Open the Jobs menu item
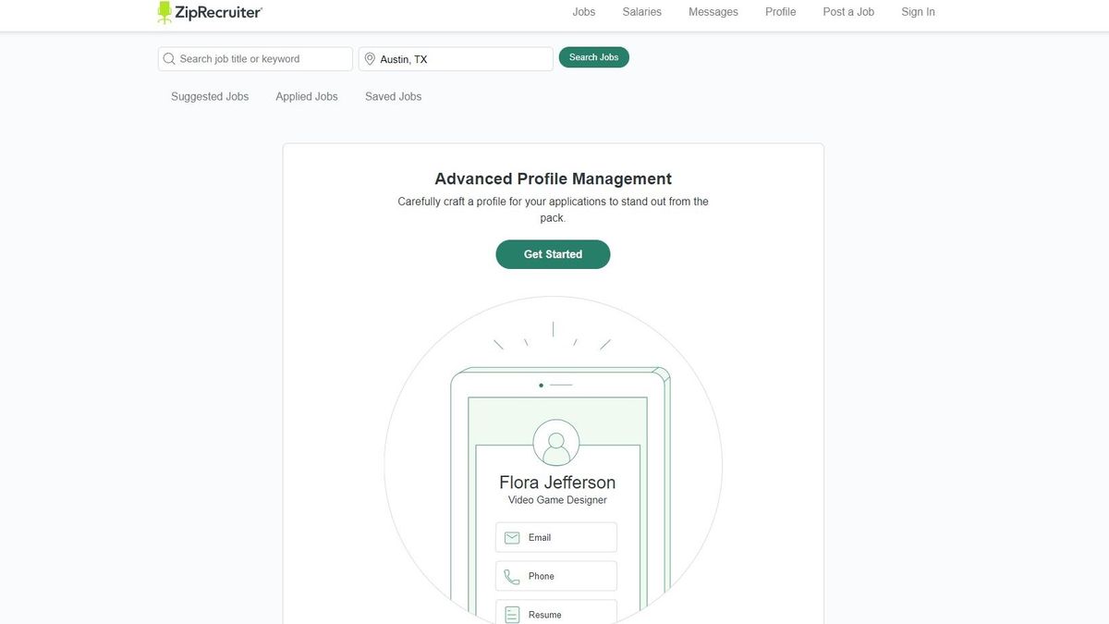This screenshot has width=1109, height=624. (x=583, y=11)
